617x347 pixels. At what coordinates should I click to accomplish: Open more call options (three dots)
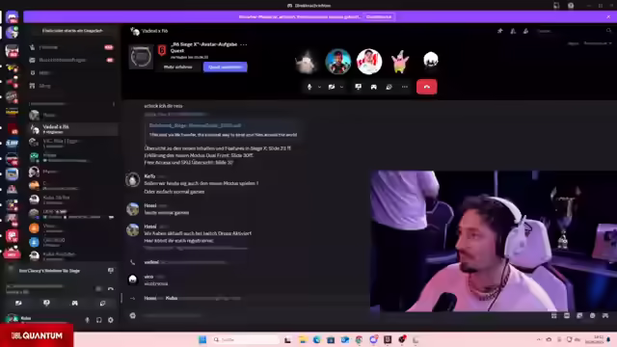tap(405, 87)
